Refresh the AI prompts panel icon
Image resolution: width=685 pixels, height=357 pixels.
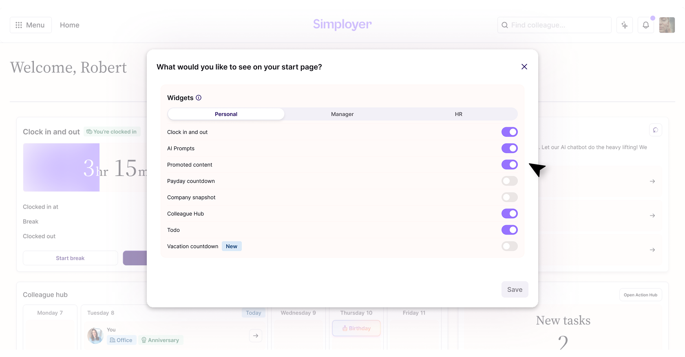[x=655, y=130]
